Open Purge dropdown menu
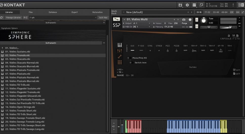 (x=187, y=23)
